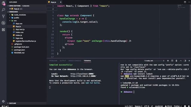191x107 pixels.
Task: Click the Prettier status item
Action: point(178,106)
